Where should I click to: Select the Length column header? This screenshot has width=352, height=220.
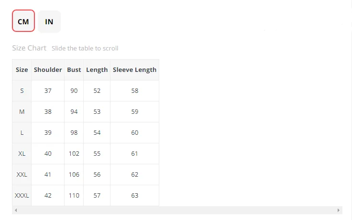[x=97, y=70]
